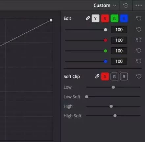Click the High Soft slider handle

pos(115,116)
